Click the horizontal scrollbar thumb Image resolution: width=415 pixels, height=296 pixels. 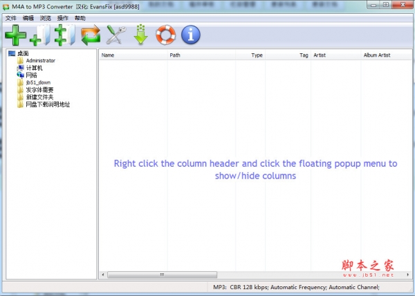coord(163,275)
